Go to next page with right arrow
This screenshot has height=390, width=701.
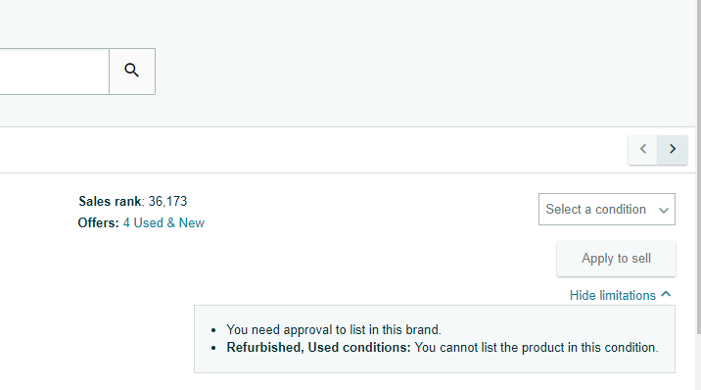[x=673, y=149]
